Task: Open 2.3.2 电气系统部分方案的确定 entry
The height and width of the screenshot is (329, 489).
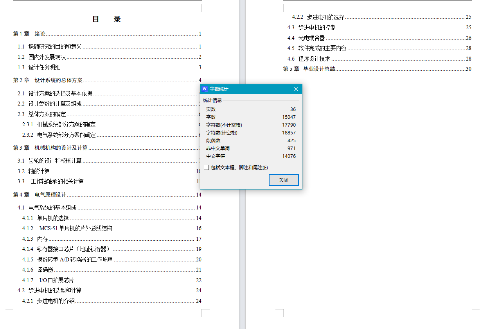Action: (111, 135)
